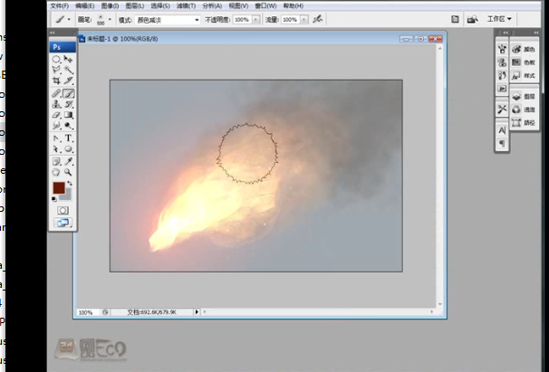The height and width of the screenshot is (372, 549).
Task: Pick the Magic Wand tool
Action: pos(69,70)
